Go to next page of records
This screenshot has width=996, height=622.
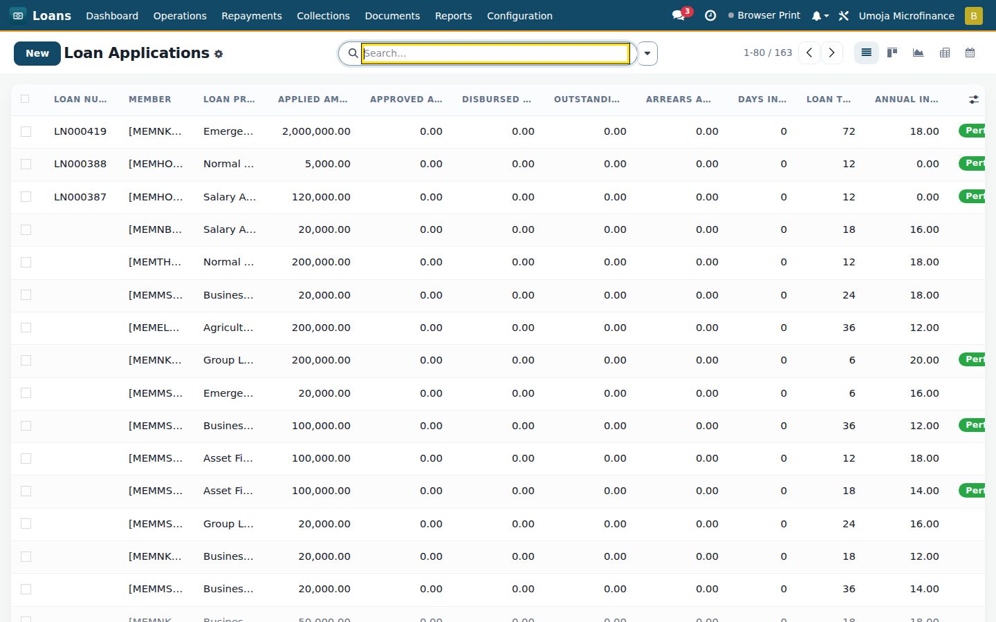click(832, 53)
